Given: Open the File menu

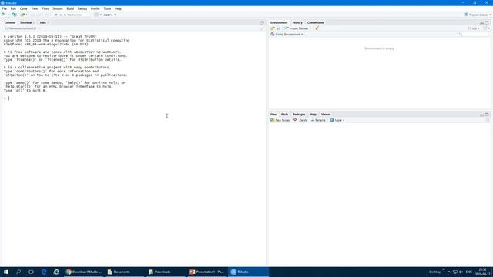Looking at the screenshot, I should click(5, 8).
